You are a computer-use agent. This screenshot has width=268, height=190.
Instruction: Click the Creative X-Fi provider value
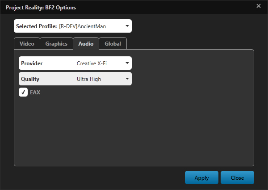click(92, 63)
